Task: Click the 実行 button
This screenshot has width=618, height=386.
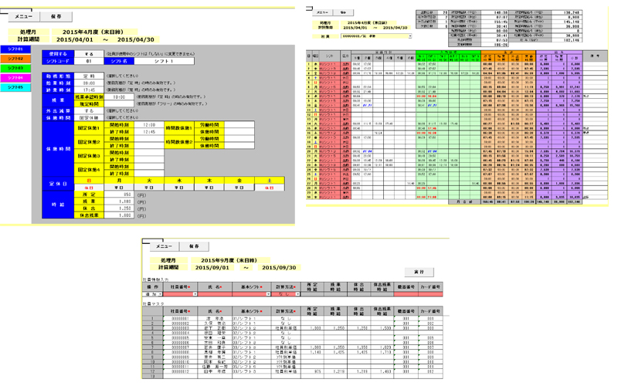Action: 419,272
